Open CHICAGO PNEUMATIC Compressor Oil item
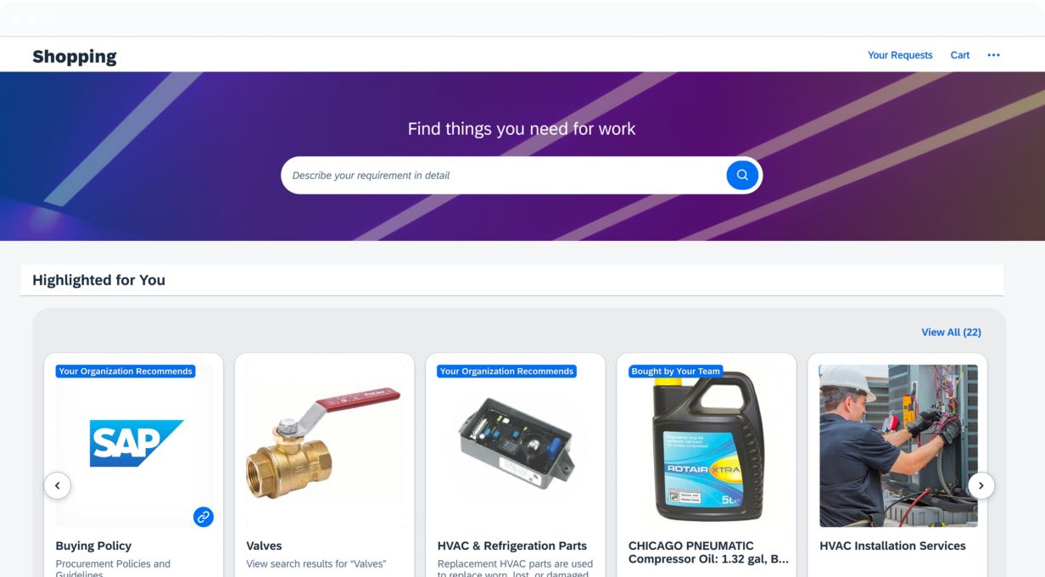 tap(708, 552)
